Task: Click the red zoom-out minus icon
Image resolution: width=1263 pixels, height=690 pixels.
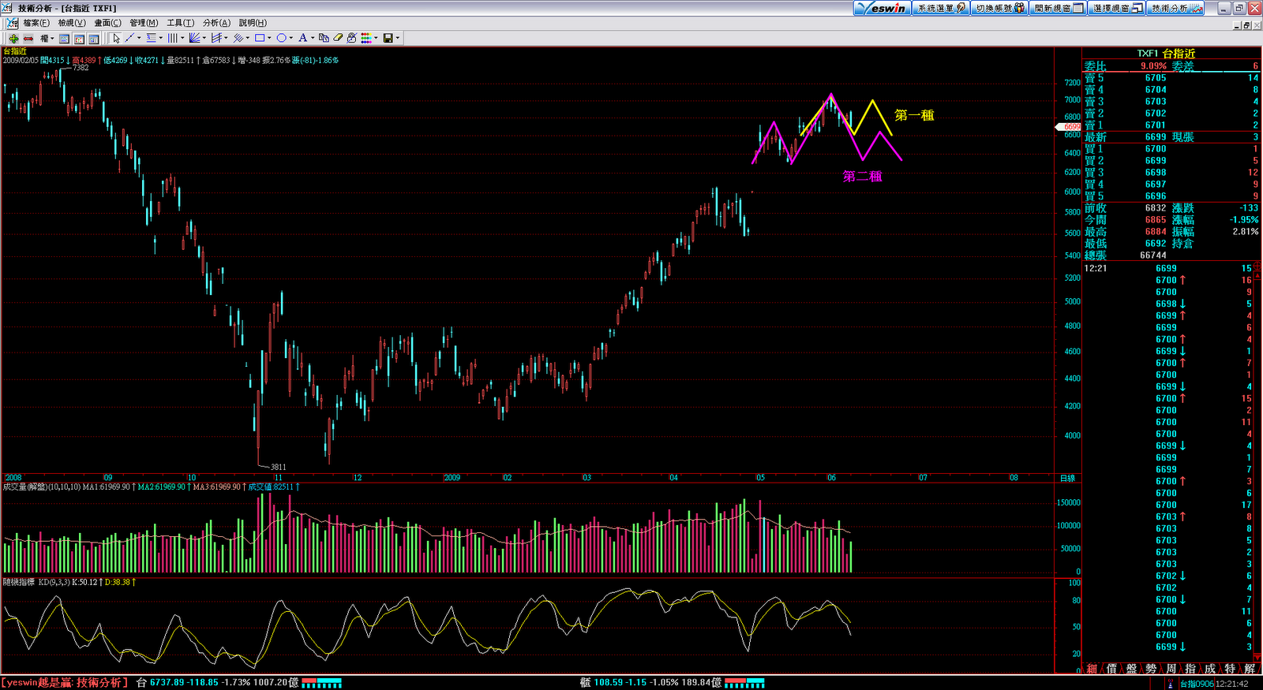Action: pyautogui.click(x=28, y=38)
